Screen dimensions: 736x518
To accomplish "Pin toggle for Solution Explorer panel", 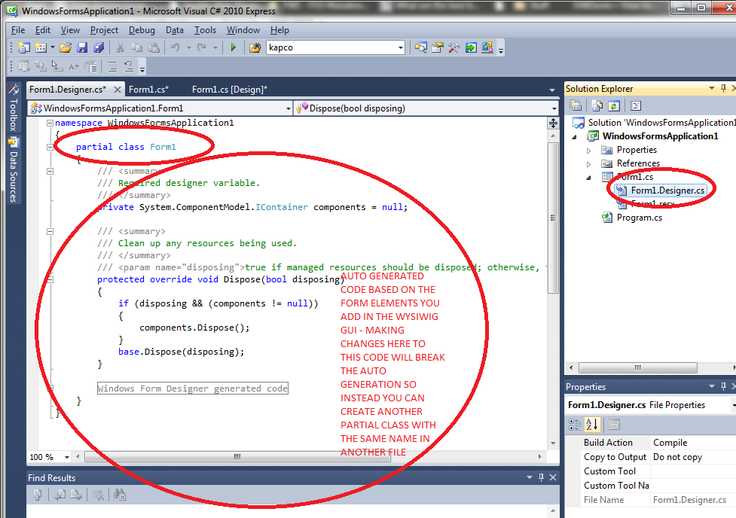I will tap(723, 88).
